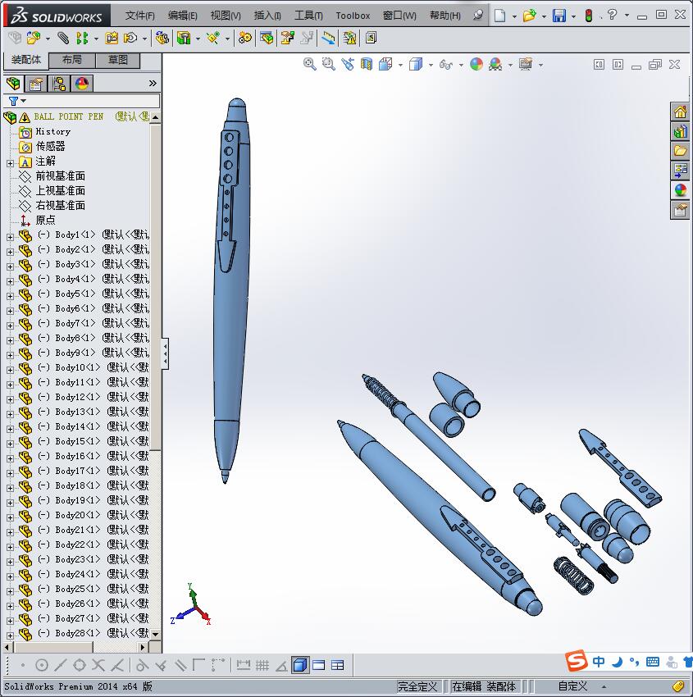Viewport: 693px width, 697px height.
Task: Expand the 注解 annotations tree node
Action: (10, 163)
